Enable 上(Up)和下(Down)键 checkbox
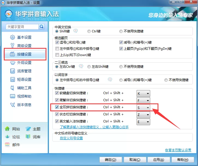 click(57, 55)
